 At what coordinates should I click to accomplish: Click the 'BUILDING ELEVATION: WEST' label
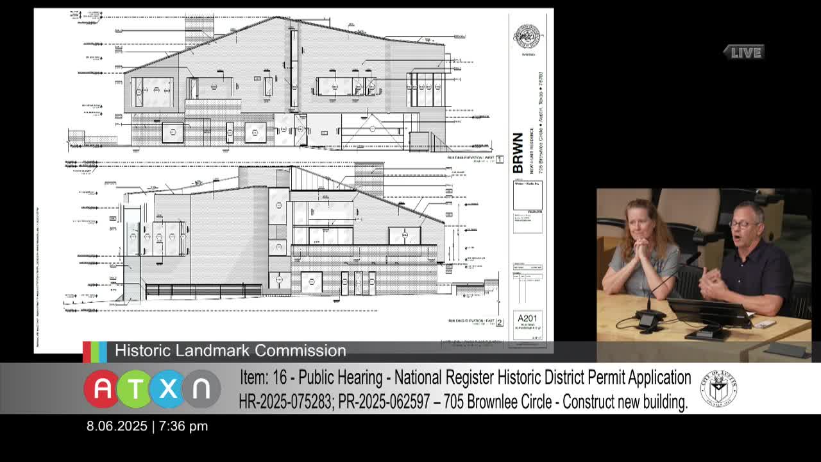tap(471, 158)
